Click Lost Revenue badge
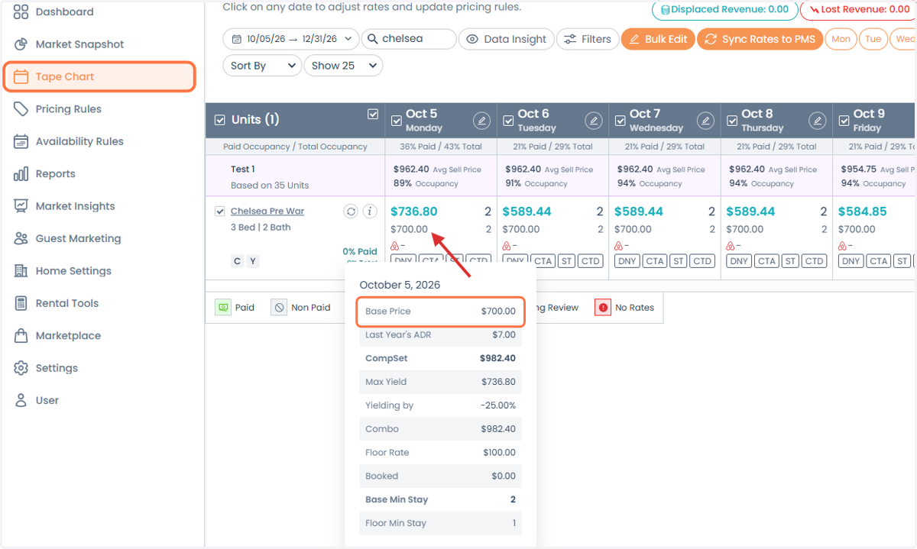 [x=858, y=10]
